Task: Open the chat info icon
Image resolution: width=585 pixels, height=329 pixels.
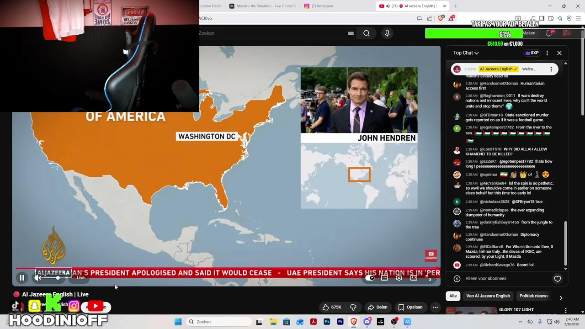Action: (x=457, y=278)
